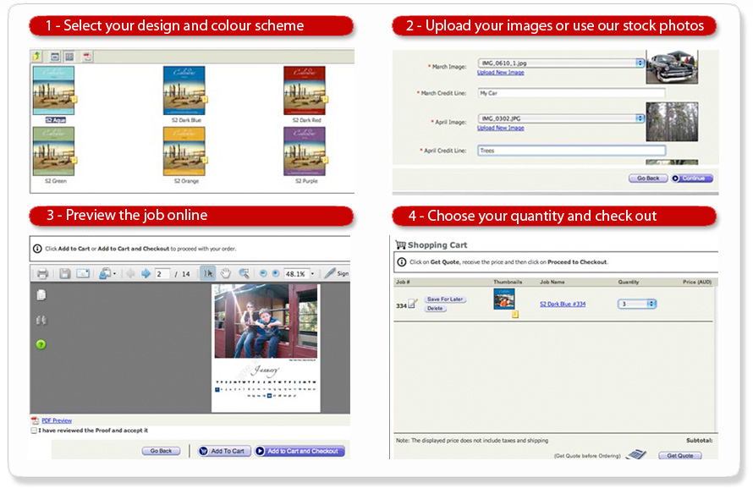Click the car photo thumbnail for March

[672, 67]
